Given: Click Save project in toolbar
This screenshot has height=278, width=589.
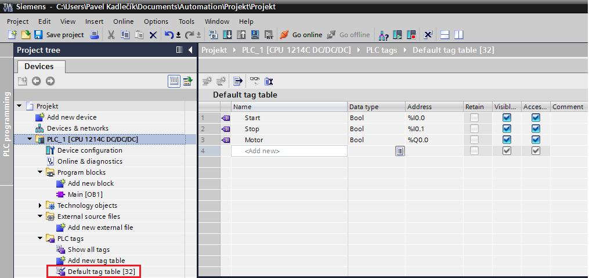Looking at the screenshot, I should [59, 35].
